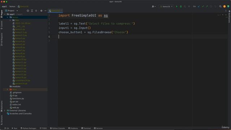Toggle the Bookmarks sidebar button
This screenshot has height=130, width=231.
coord(1,106)
